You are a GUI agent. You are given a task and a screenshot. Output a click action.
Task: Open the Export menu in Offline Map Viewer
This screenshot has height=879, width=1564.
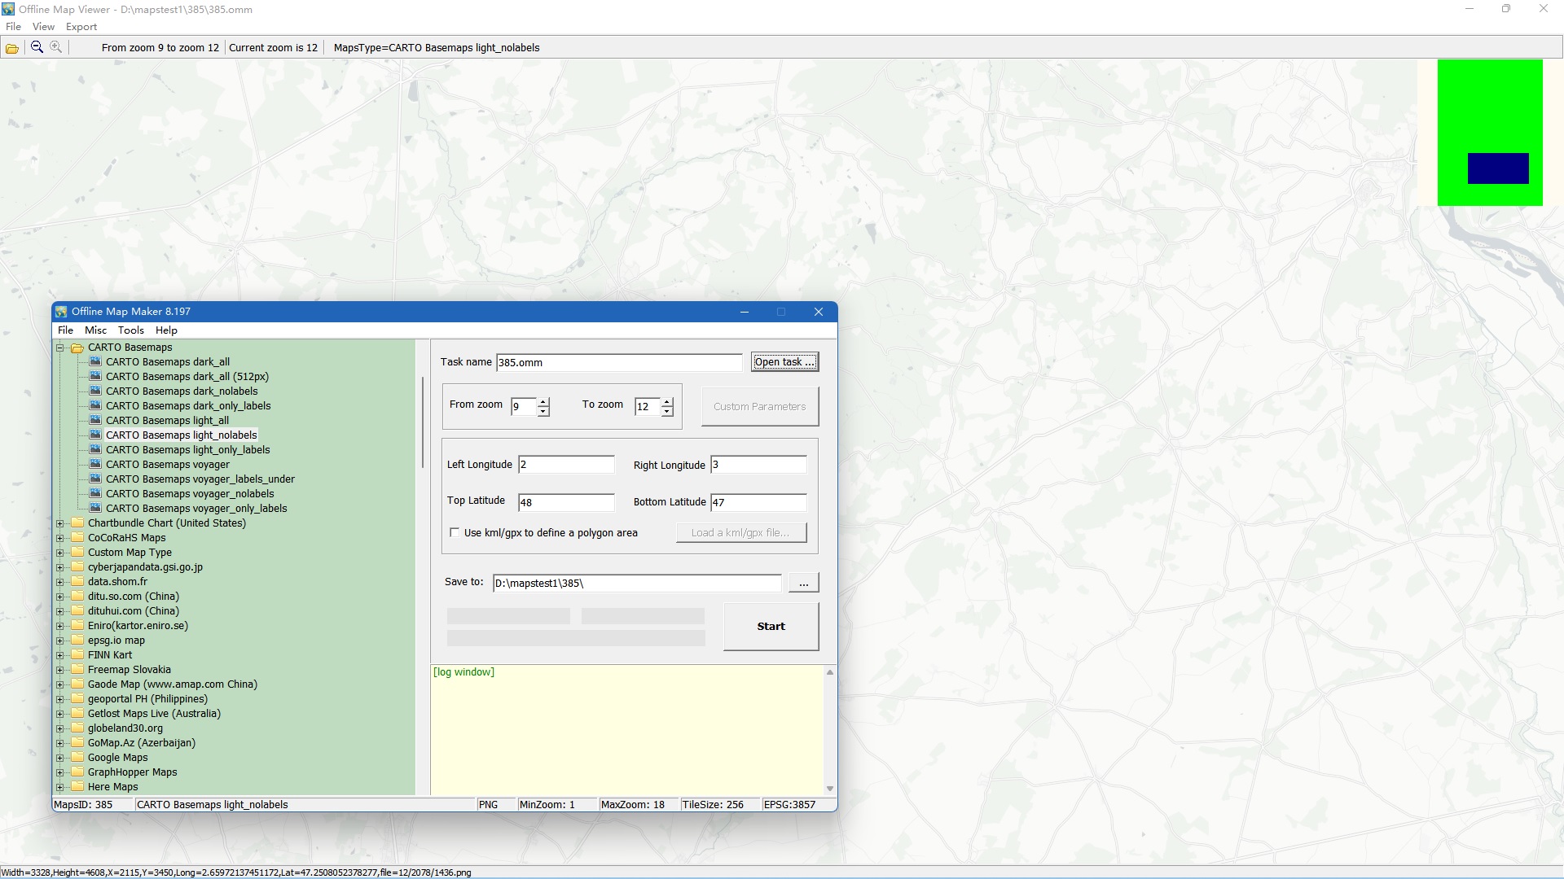tap(81, 26)
